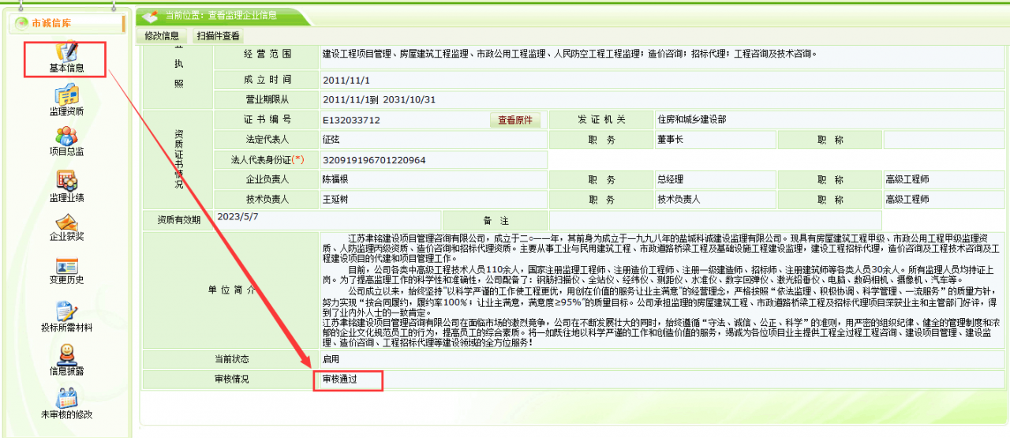Click the 扫描件查看 button

point(218,36)
